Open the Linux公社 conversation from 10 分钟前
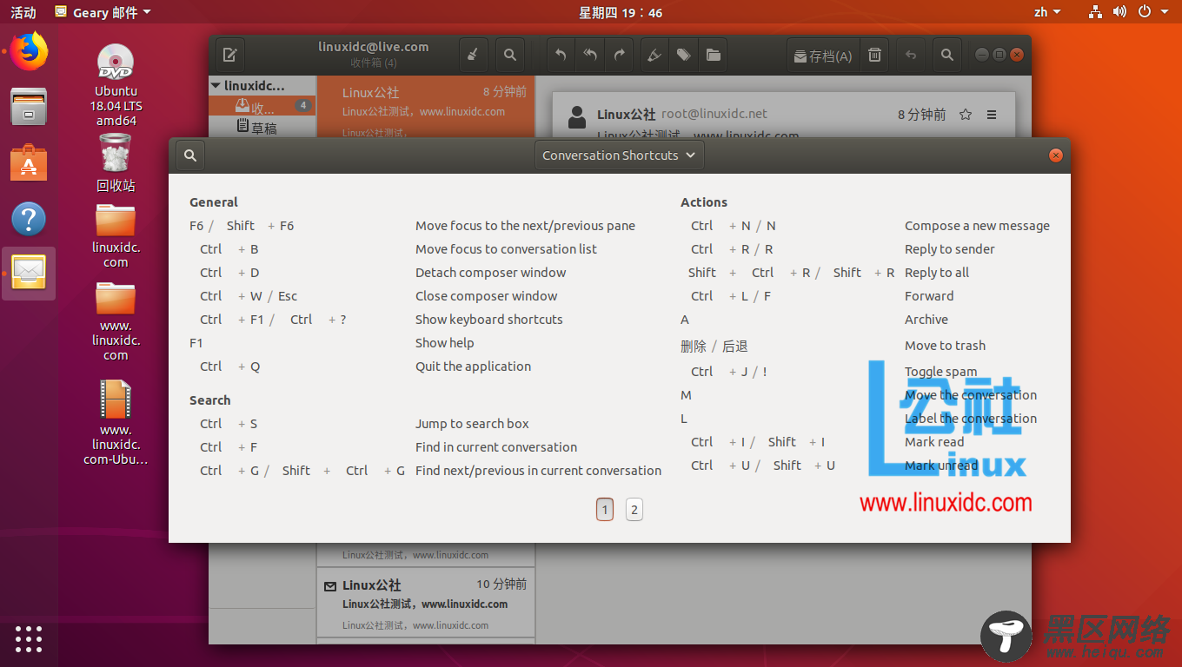The height and width of the screenshot is (667, 1182). tap(426, 604)
